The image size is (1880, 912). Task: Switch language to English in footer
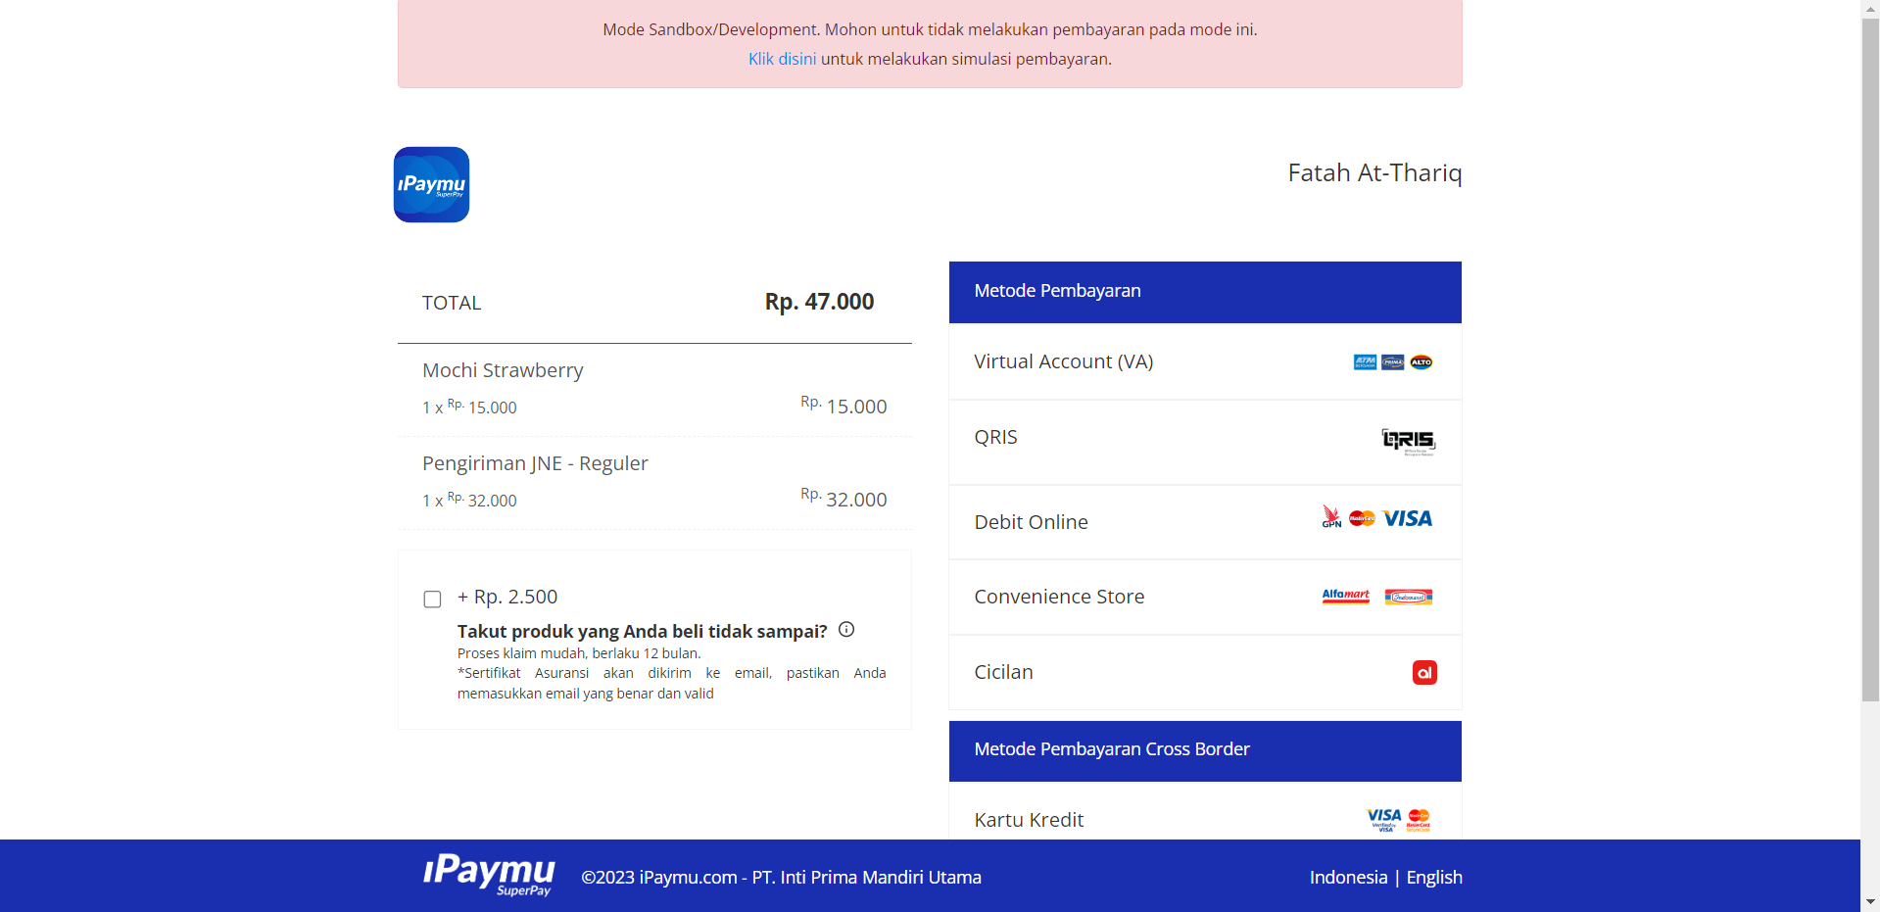(1433, 878)
